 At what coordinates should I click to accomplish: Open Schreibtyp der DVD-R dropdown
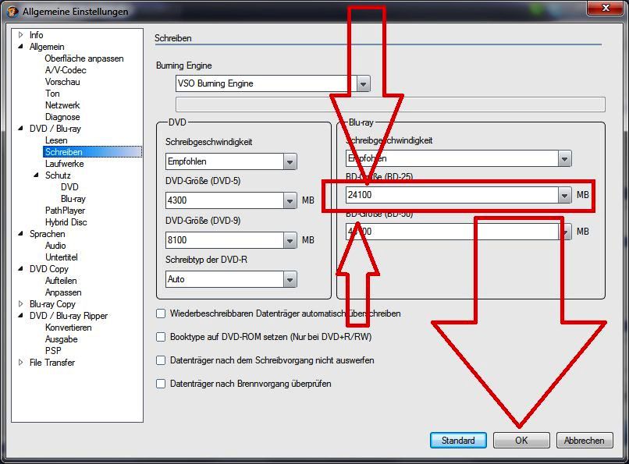[290, 279]
